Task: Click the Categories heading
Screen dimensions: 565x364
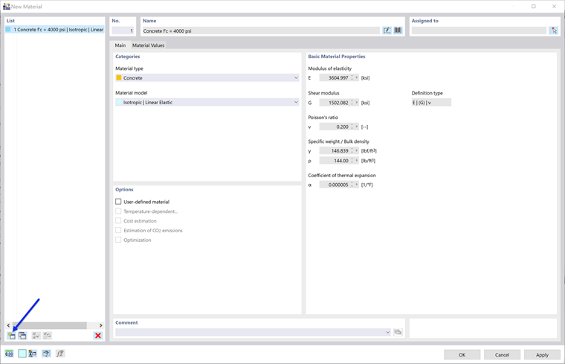Action: [x=128, y=57]
